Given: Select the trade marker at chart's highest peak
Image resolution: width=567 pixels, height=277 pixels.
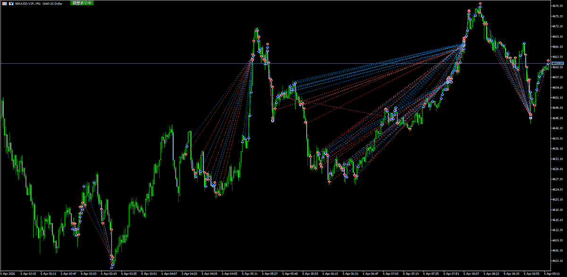Looking at the screenshot, I should click(x=480, y=4).
